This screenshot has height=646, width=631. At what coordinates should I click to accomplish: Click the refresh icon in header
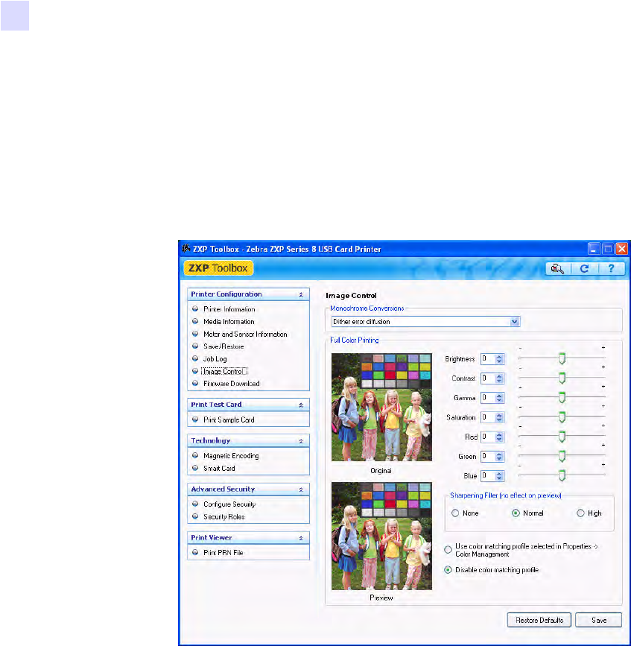pos(584,269)
